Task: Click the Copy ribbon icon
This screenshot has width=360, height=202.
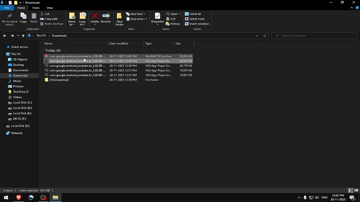Action: pos(23,18)
